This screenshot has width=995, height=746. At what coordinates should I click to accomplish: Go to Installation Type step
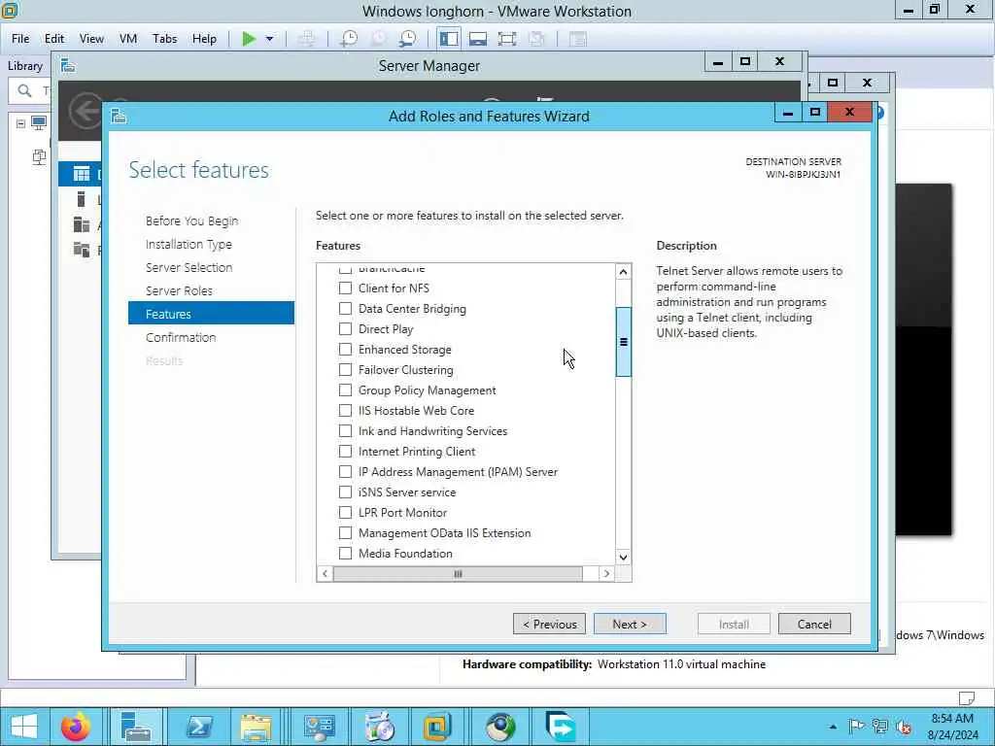pyautogui.click(x=189, y=244)
